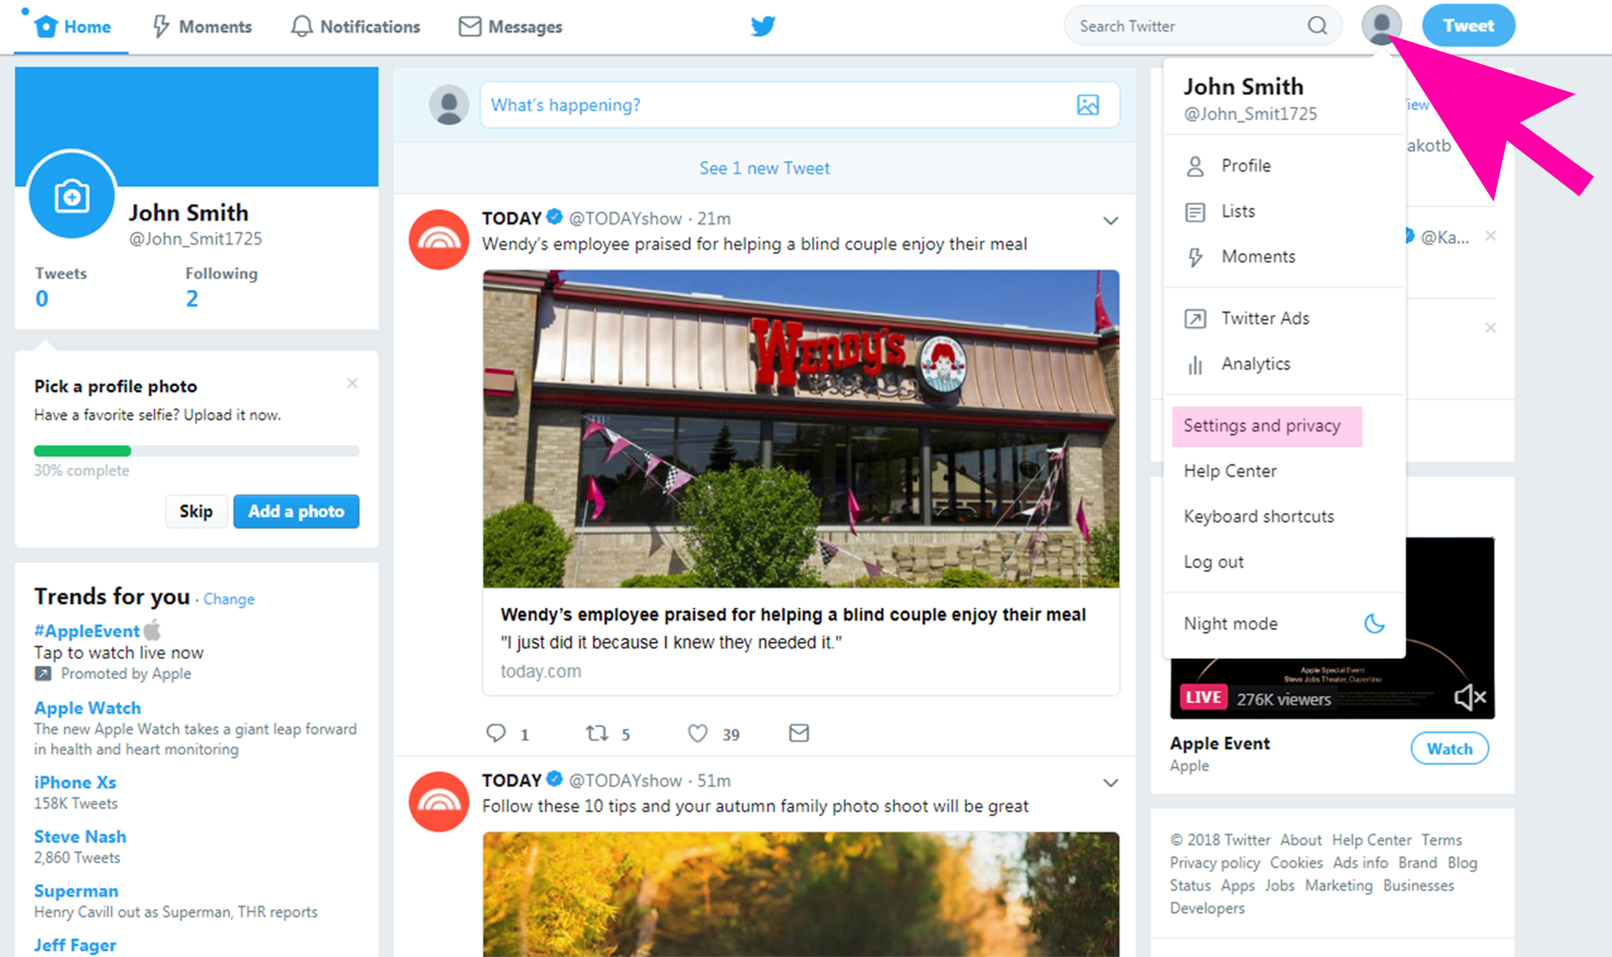Click the Twitter Analytics icon
The image size is (1612, 957).
coord(1195,363)
